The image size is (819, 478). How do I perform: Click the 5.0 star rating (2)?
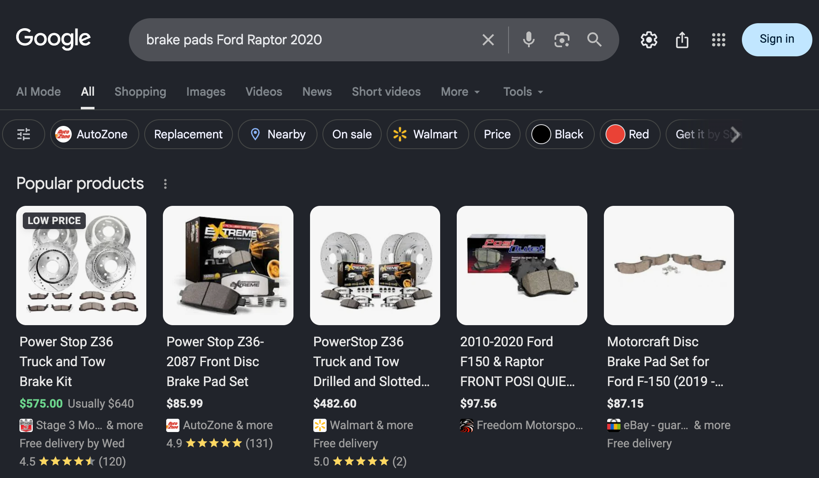pos(360,461)
